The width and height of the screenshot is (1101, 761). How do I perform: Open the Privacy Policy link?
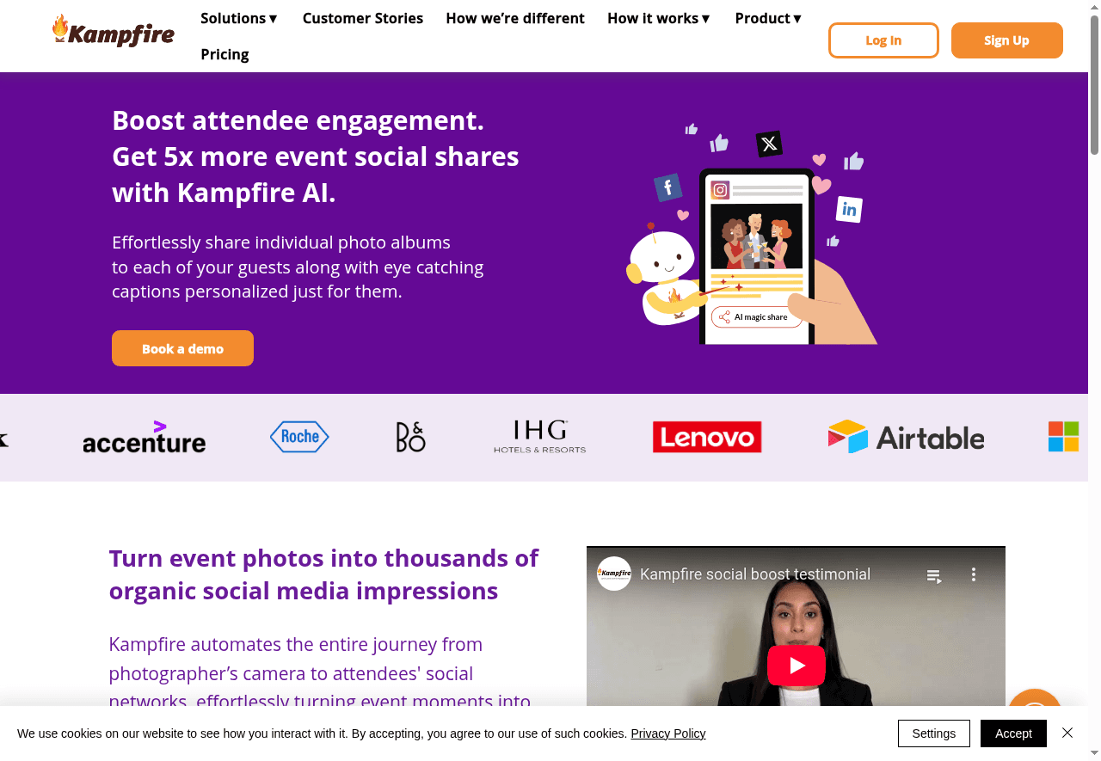click(x=668, y=733)
